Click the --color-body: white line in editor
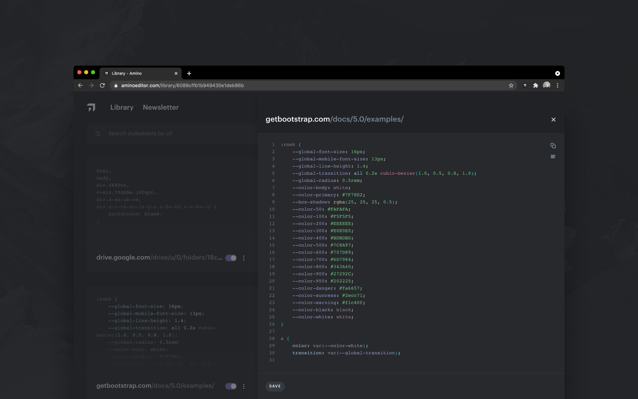The image size is (638, 399). pyautogui.click(x=321, y=188)
